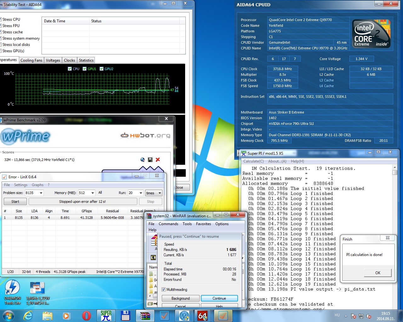Open Super PI from the taskbar
Viewport: 403px width, 322px height.
pos(106,316)
